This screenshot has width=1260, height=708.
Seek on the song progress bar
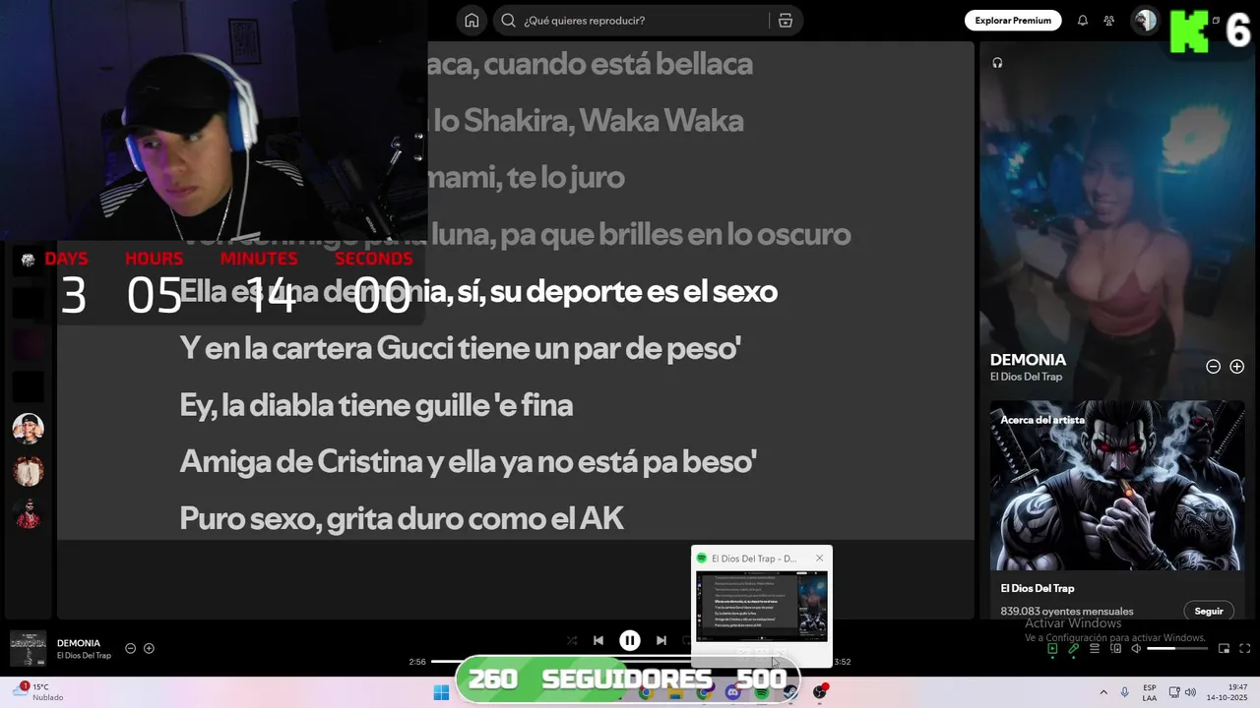pos(630,662)
